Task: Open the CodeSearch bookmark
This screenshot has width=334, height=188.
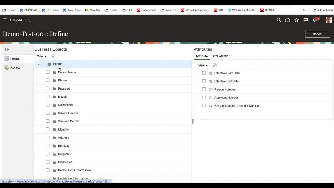Action: [146, 10]
